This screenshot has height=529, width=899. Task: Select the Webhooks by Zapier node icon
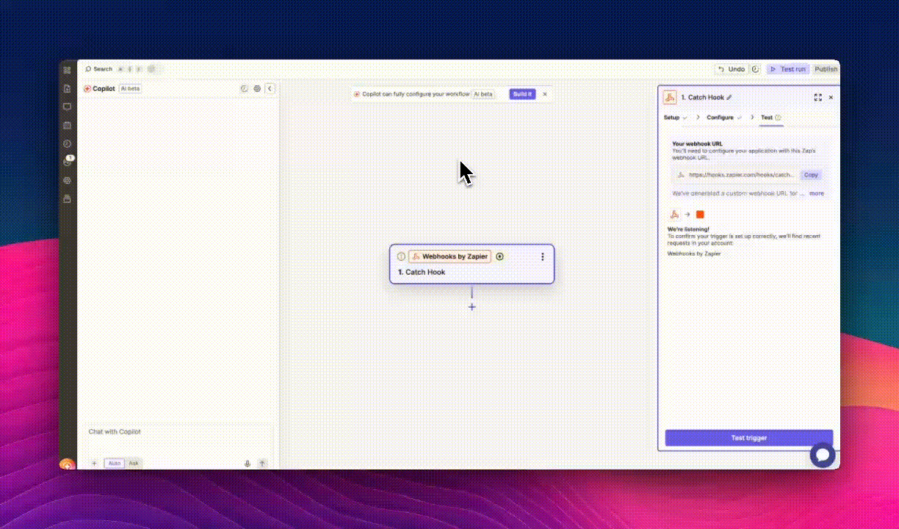[416, 256]
